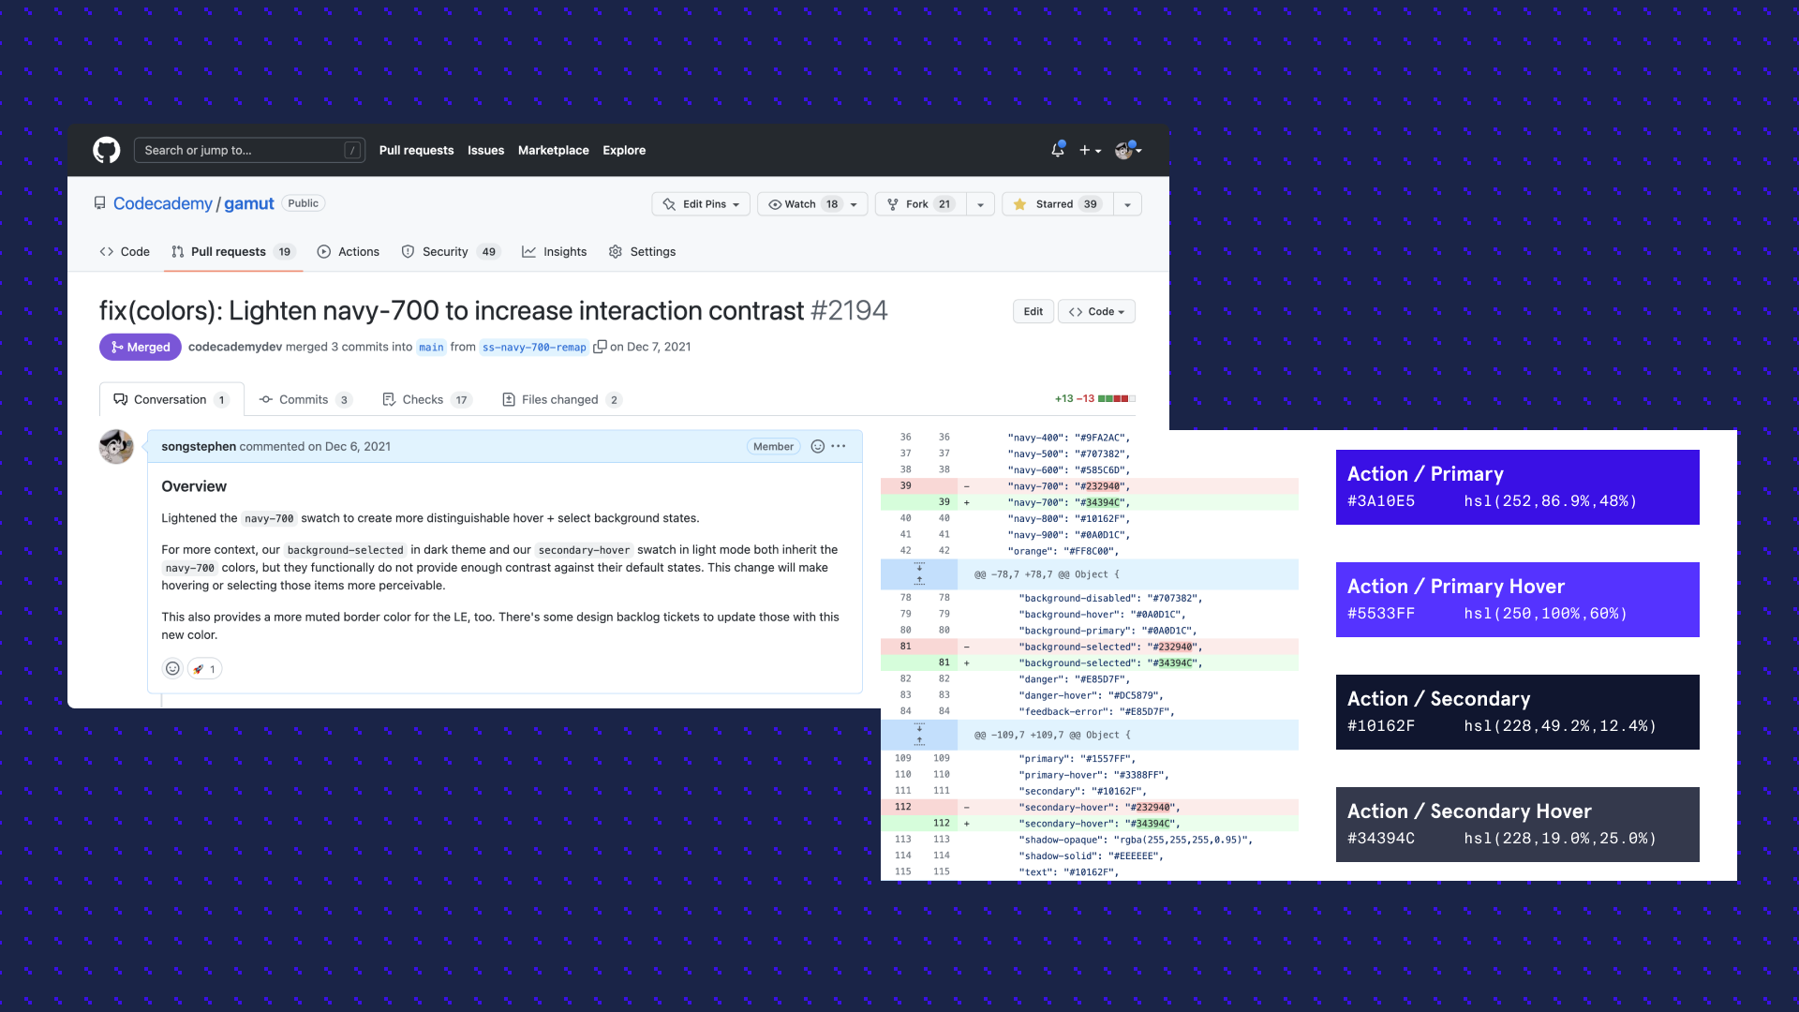
Task: Copy the ss-navy-700-remap branch name
Action: (601, 347)
